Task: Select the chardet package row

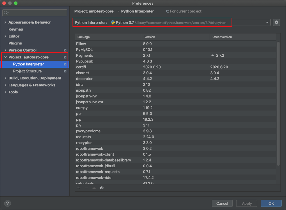Action: pyautogui.click(x=176, y=73)
